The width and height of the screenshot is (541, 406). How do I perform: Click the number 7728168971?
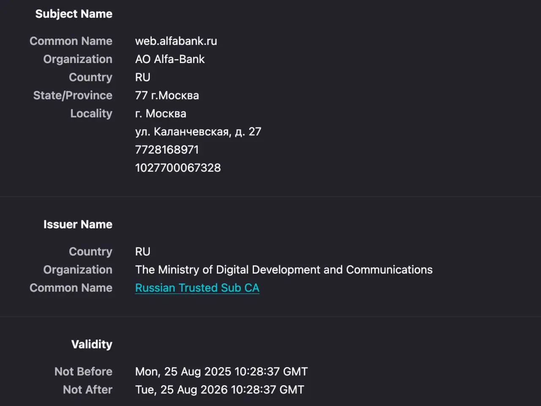pyautogui.click(x=167, y=150)
